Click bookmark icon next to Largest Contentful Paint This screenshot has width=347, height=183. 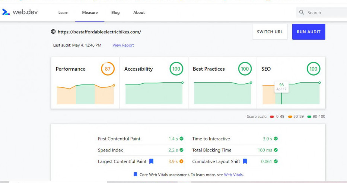pyautogui.click(x=152, y=162)
